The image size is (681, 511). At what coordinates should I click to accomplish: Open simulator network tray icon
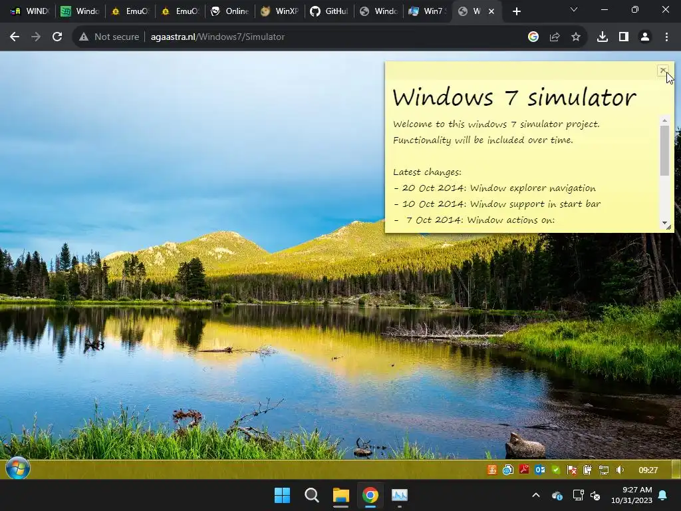click(x=604, y=470)
